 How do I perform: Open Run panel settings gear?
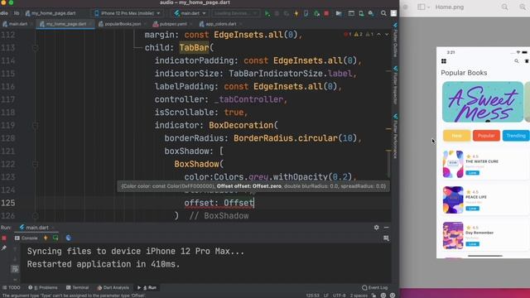click(376, 228)
